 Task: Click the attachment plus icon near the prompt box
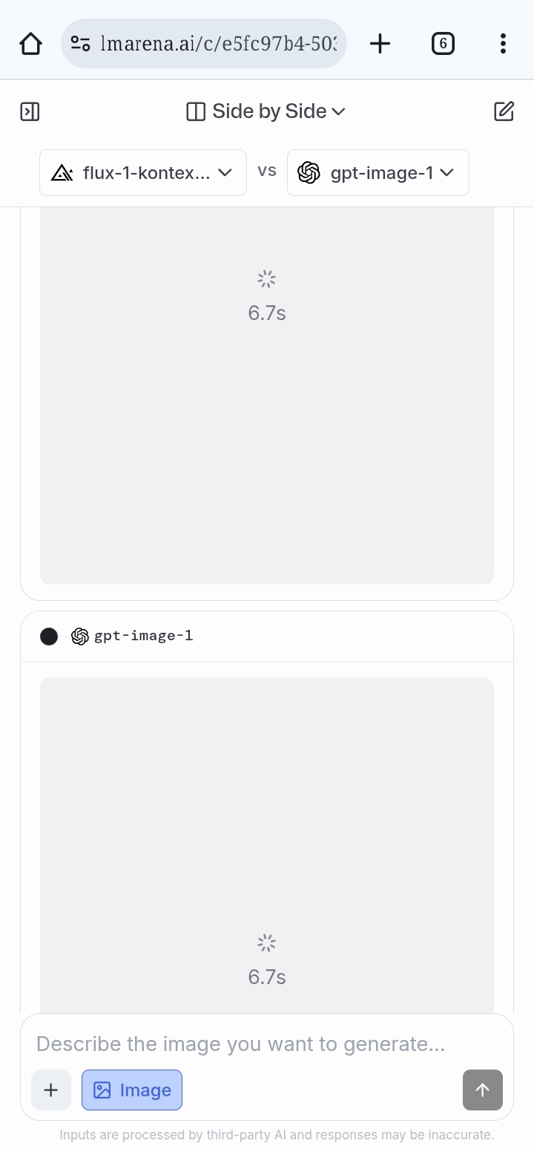(x=50, y=1090)
